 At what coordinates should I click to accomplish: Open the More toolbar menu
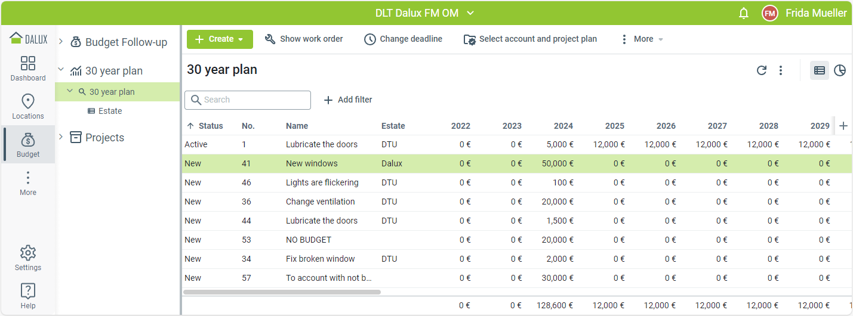click(642, 39)
